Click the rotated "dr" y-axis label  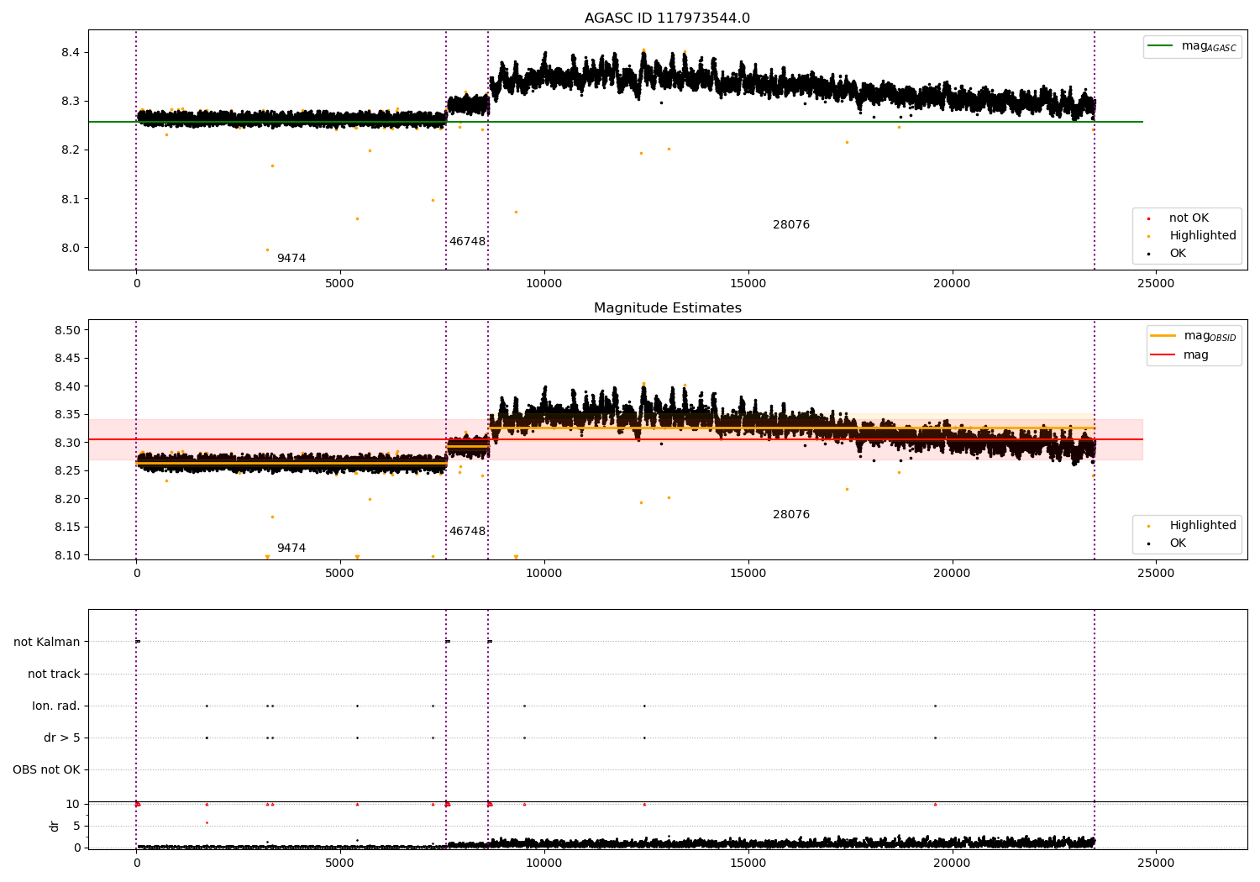pos(55,826)
